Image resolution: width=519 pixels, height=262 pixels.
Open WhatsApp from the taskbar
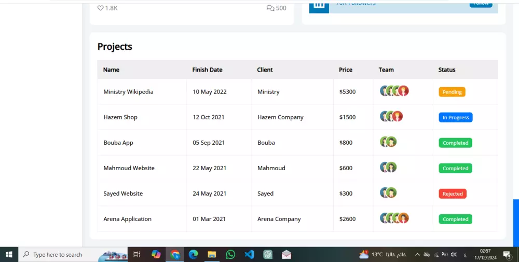pyautogui.click(x=230, y=254)
